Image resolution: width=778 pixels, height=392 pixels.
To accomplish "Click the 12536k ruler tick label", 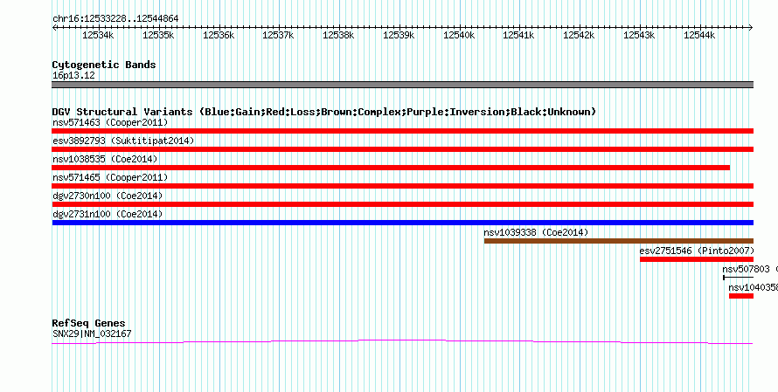I will (219, 35).
